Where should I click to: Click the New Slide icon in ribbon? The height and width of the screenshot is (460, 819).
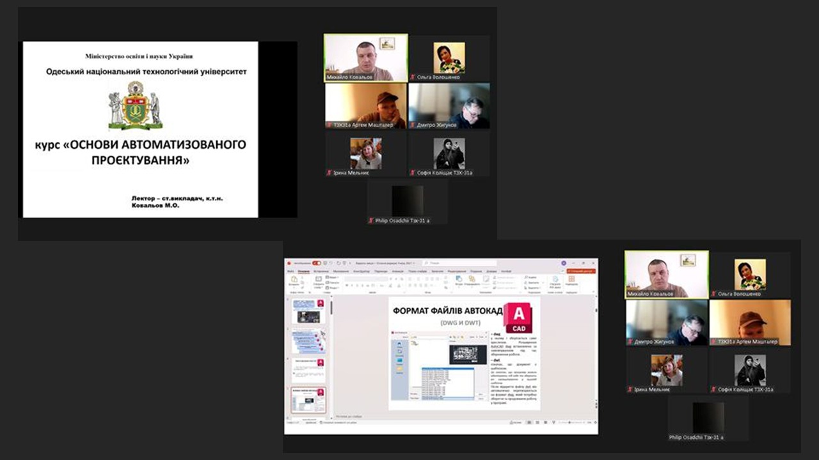coord(319,280)
